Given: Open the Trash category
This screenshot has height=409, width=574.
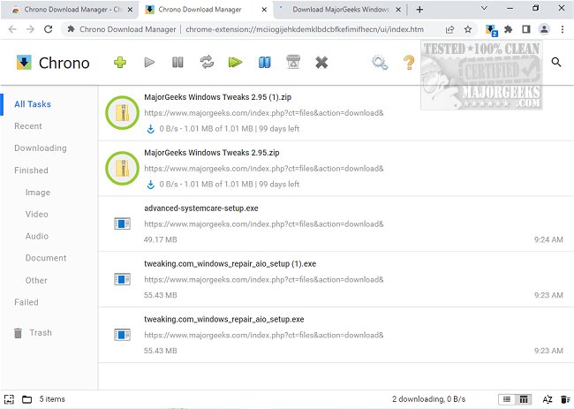Looking at the screenshot, I should pyautogui.click(x=41, y=333).
